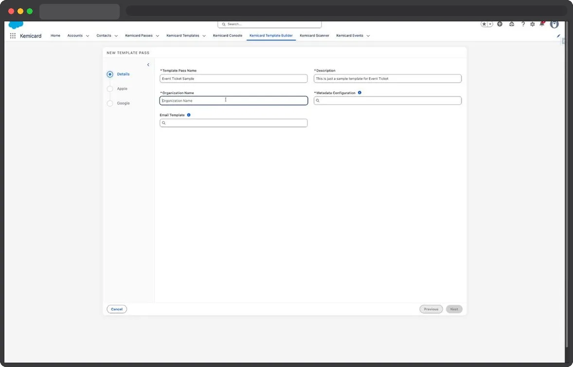Open the Kemicard Passes tab
The image size is (573, 367).
(139, 35)
